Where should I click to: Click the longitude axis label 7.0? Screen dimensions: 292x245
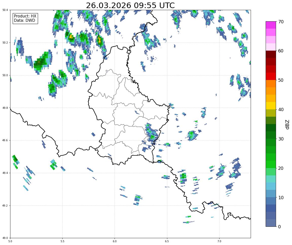[219, 241]
